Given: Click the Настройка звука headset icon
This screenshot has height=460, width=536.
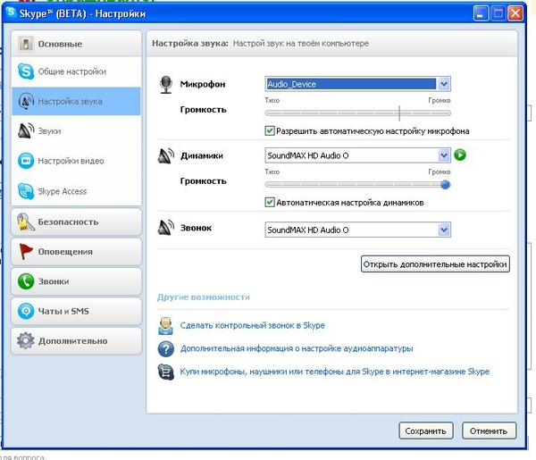Looking at the screenshot, I should pos(26,101).
